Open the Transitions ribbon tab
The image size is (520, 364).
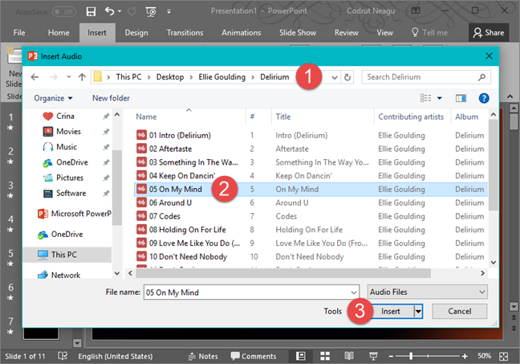click(x=185, y=33)
